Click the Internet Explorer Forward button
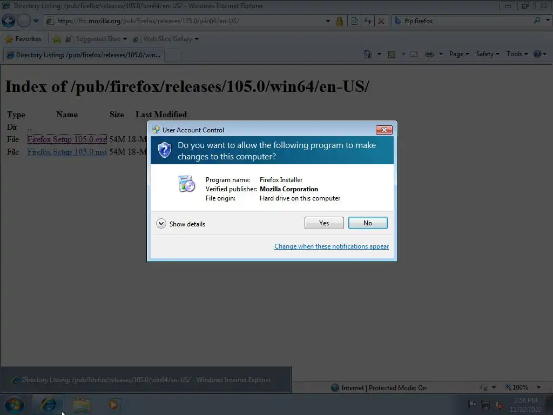 24,21
